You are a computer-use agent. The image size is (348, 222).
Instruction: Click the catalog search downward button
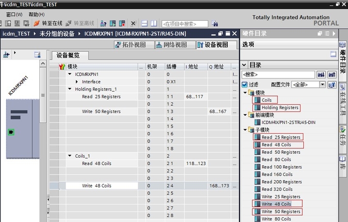[321, 75]
